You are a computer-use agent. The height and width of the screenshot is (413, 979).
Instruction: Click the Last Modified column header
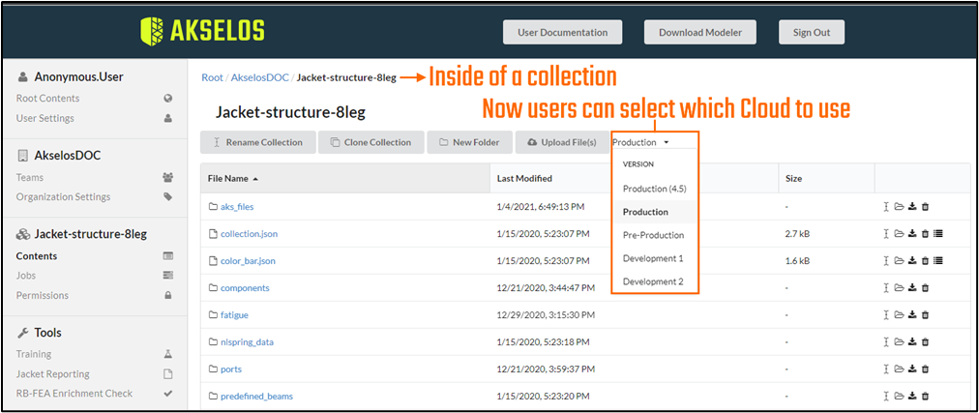tap(524, 178)
